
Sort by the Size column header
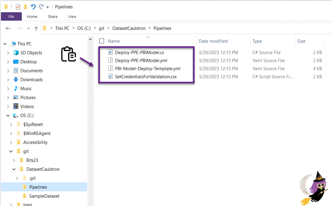point(301,41)
